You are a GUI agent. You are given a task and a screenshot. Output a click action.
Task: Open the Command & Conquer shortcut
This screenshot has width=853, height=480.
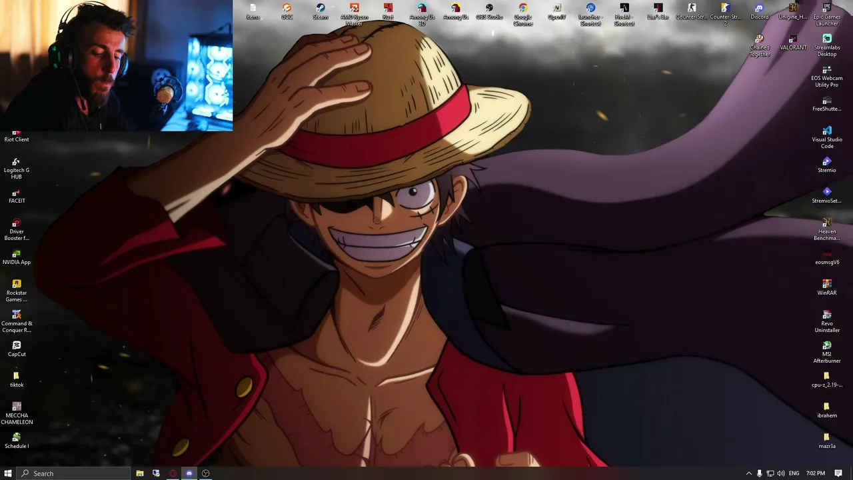click(x=17, y=321)
